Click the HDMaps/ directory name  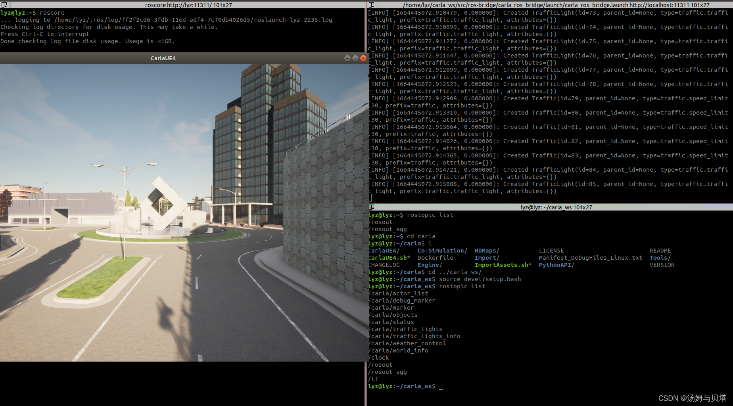coord(487,251)
